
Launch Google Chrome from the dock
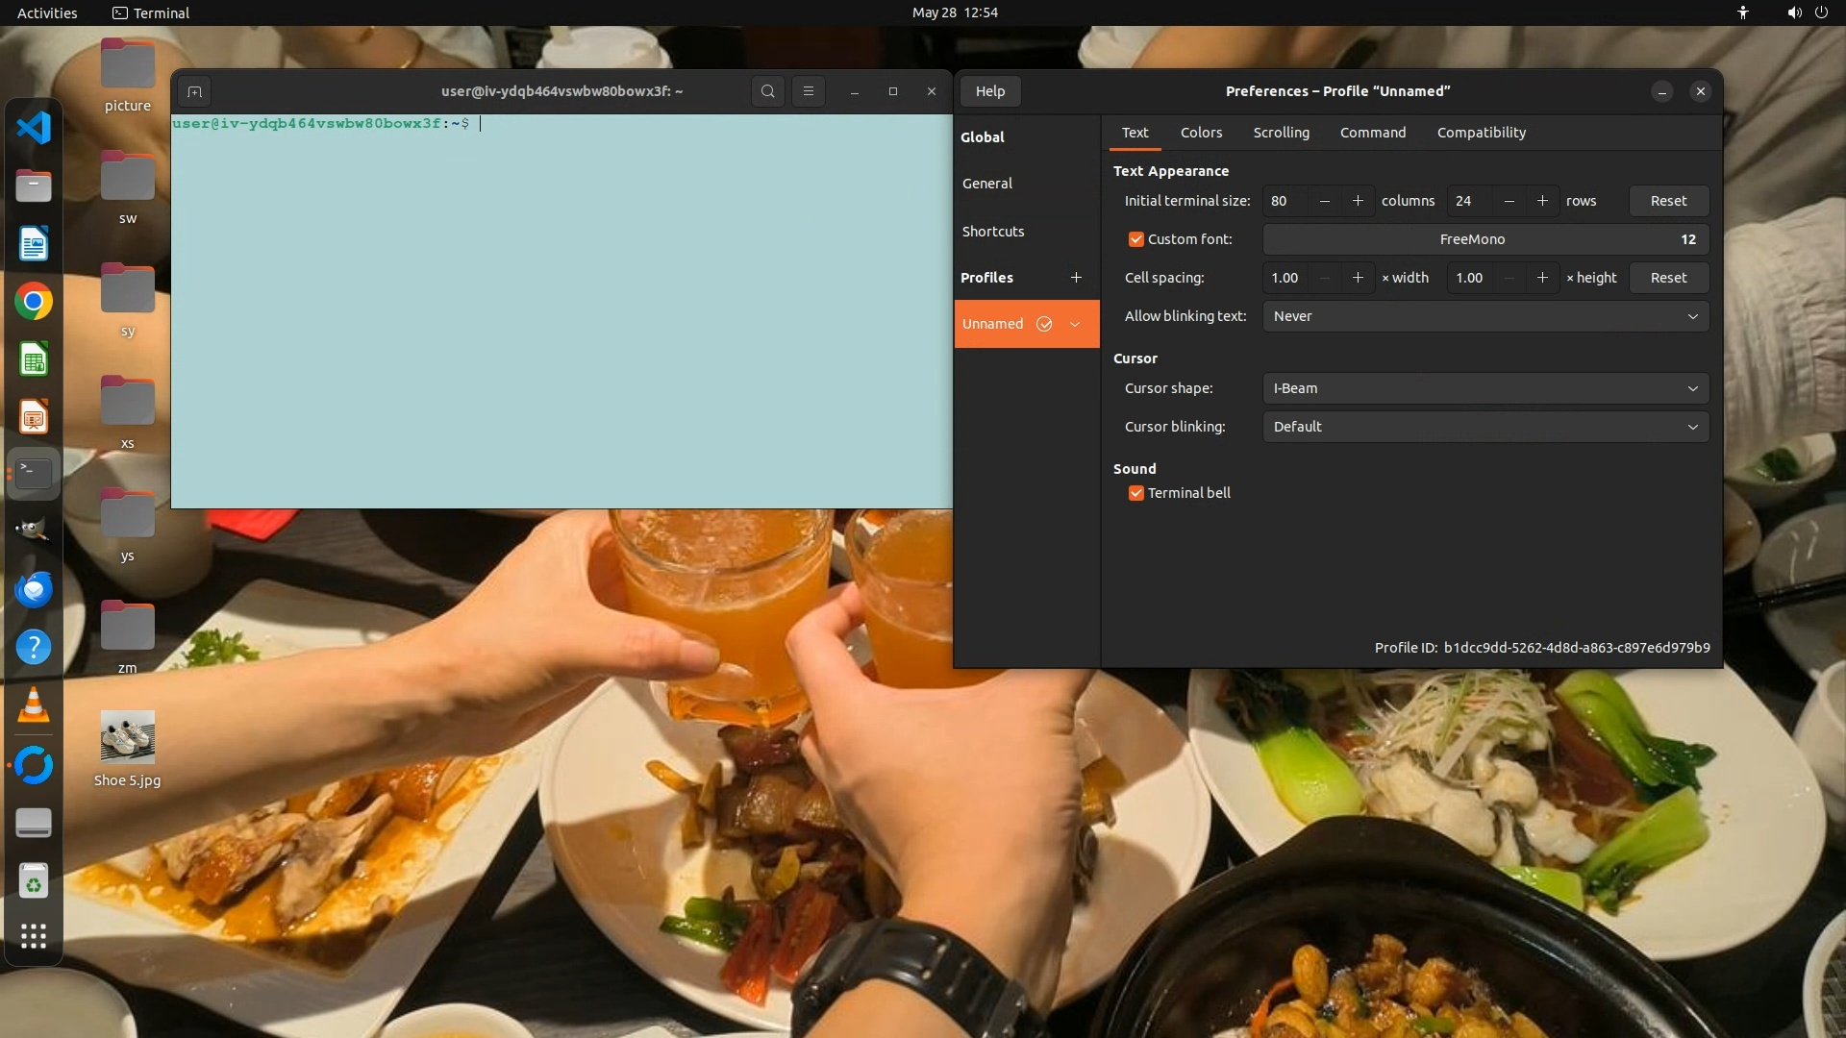(34, 302)
